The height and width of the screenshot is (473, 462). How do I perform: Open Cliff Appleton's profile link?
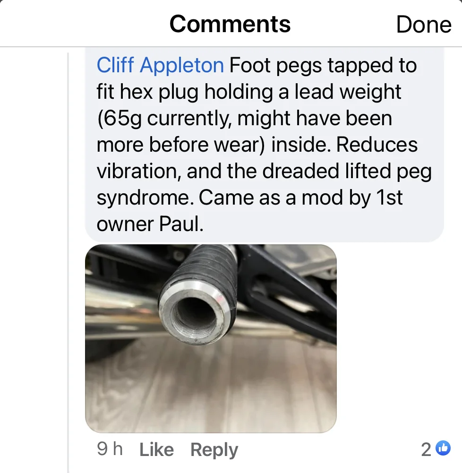point(160,65)
